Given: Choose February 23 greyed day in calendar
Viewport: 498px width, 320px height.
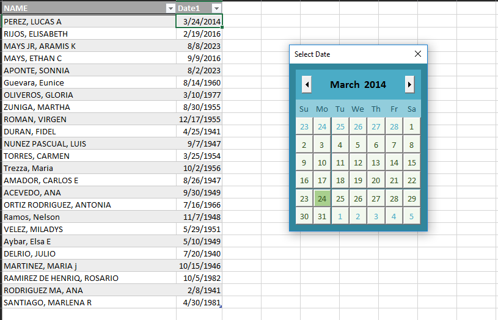Looking at the screenshot, I should click(x=304, y=126).
